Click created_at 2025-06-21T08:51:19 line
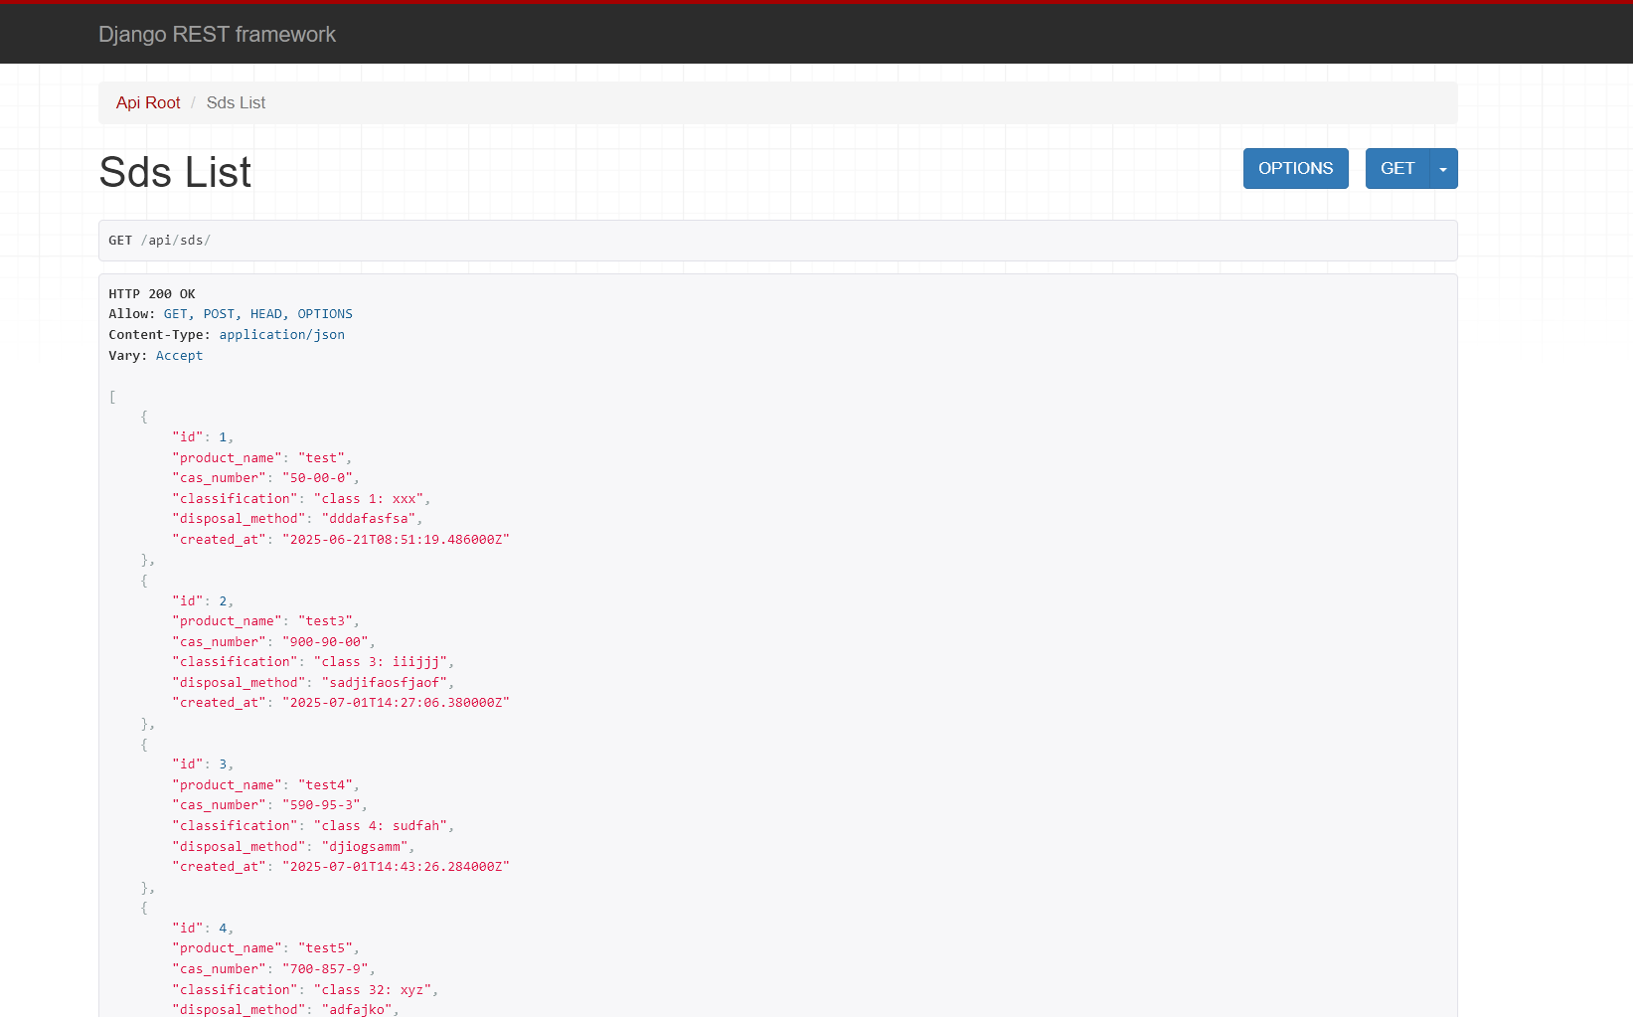 tap(341, 540)
